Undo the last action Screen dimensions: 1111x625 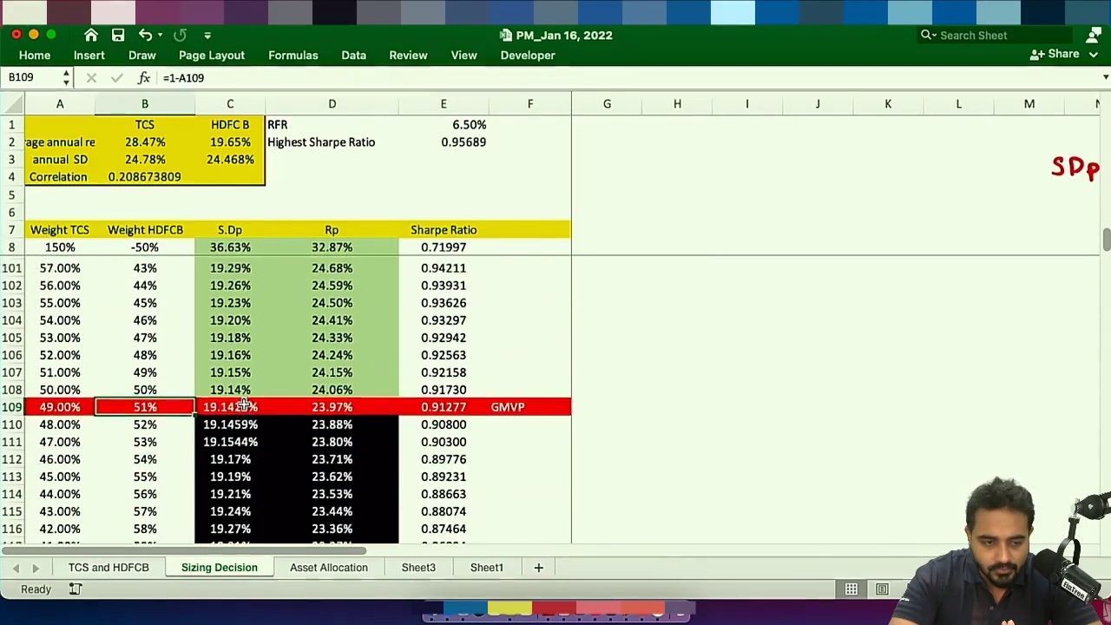[145, 35]
